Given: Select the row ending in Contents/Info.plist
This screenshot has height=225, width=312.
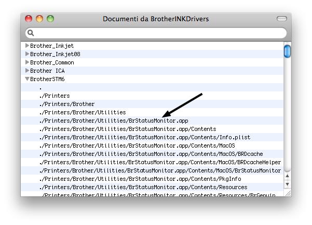Looking at the screenshot, I should 152,137.
